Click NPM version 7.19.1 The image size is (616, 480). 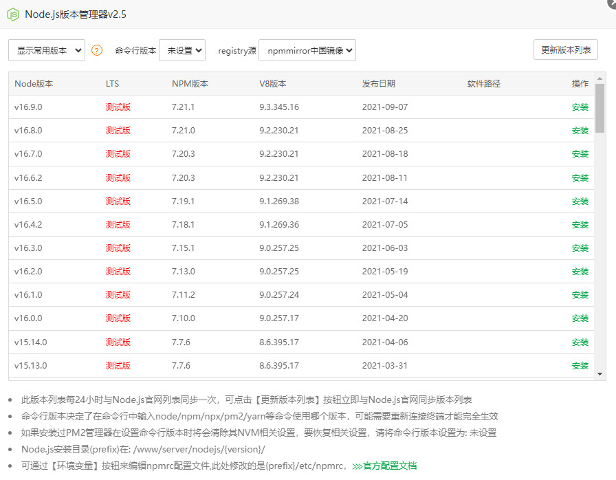click(183, 201)
